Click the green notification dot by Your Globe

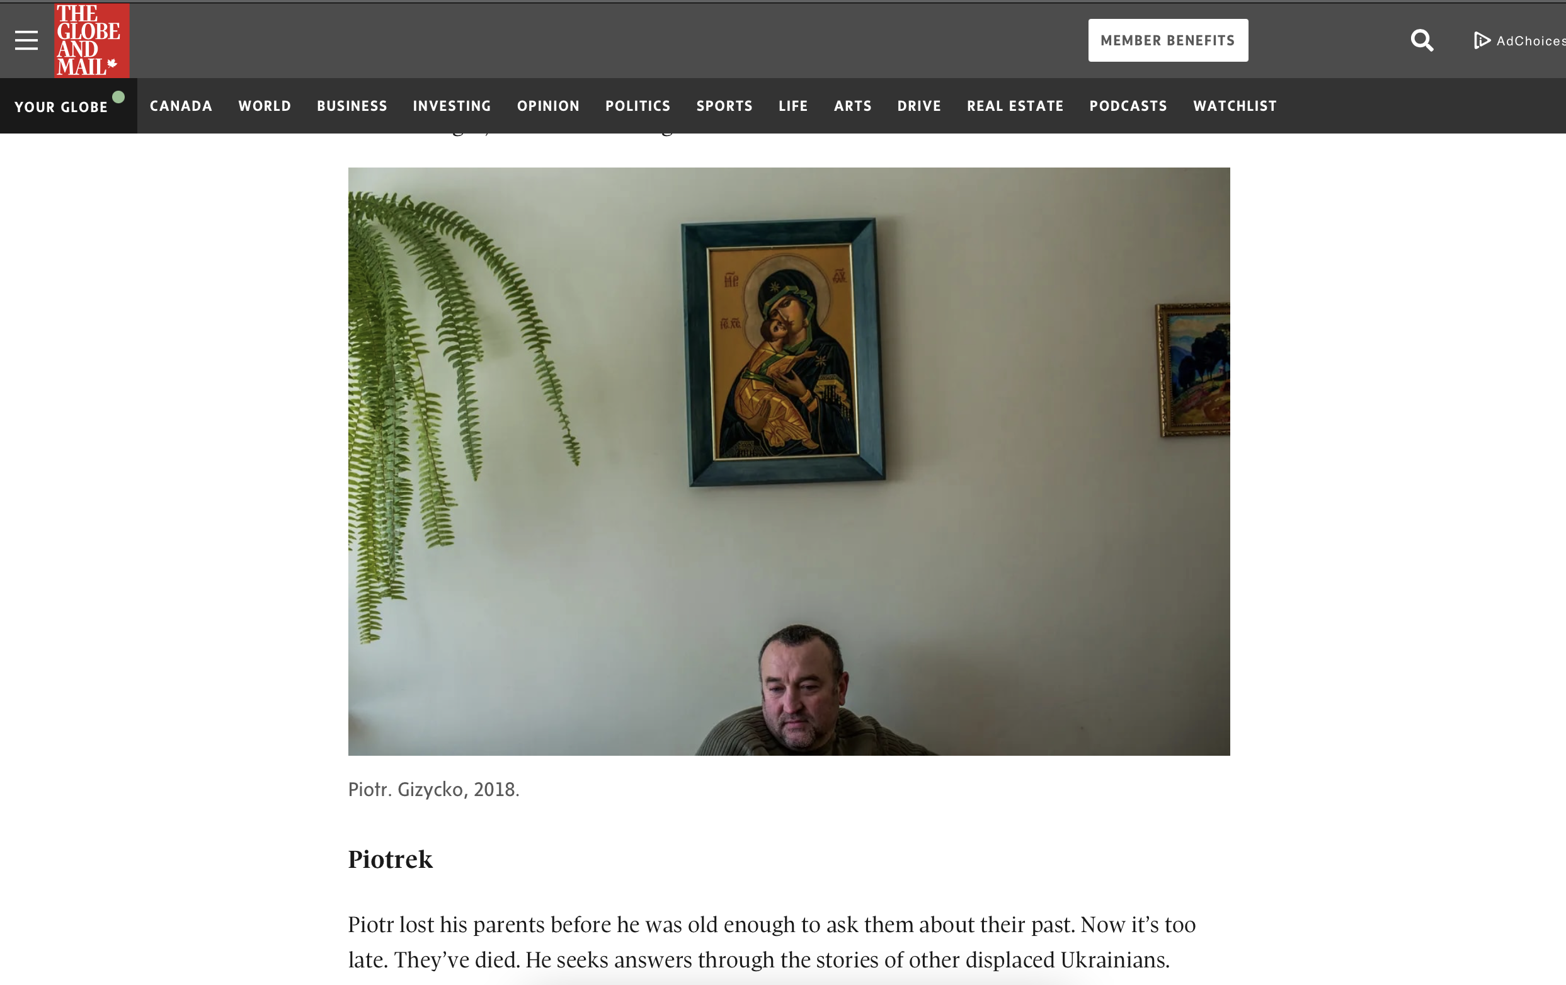point(118,97)
